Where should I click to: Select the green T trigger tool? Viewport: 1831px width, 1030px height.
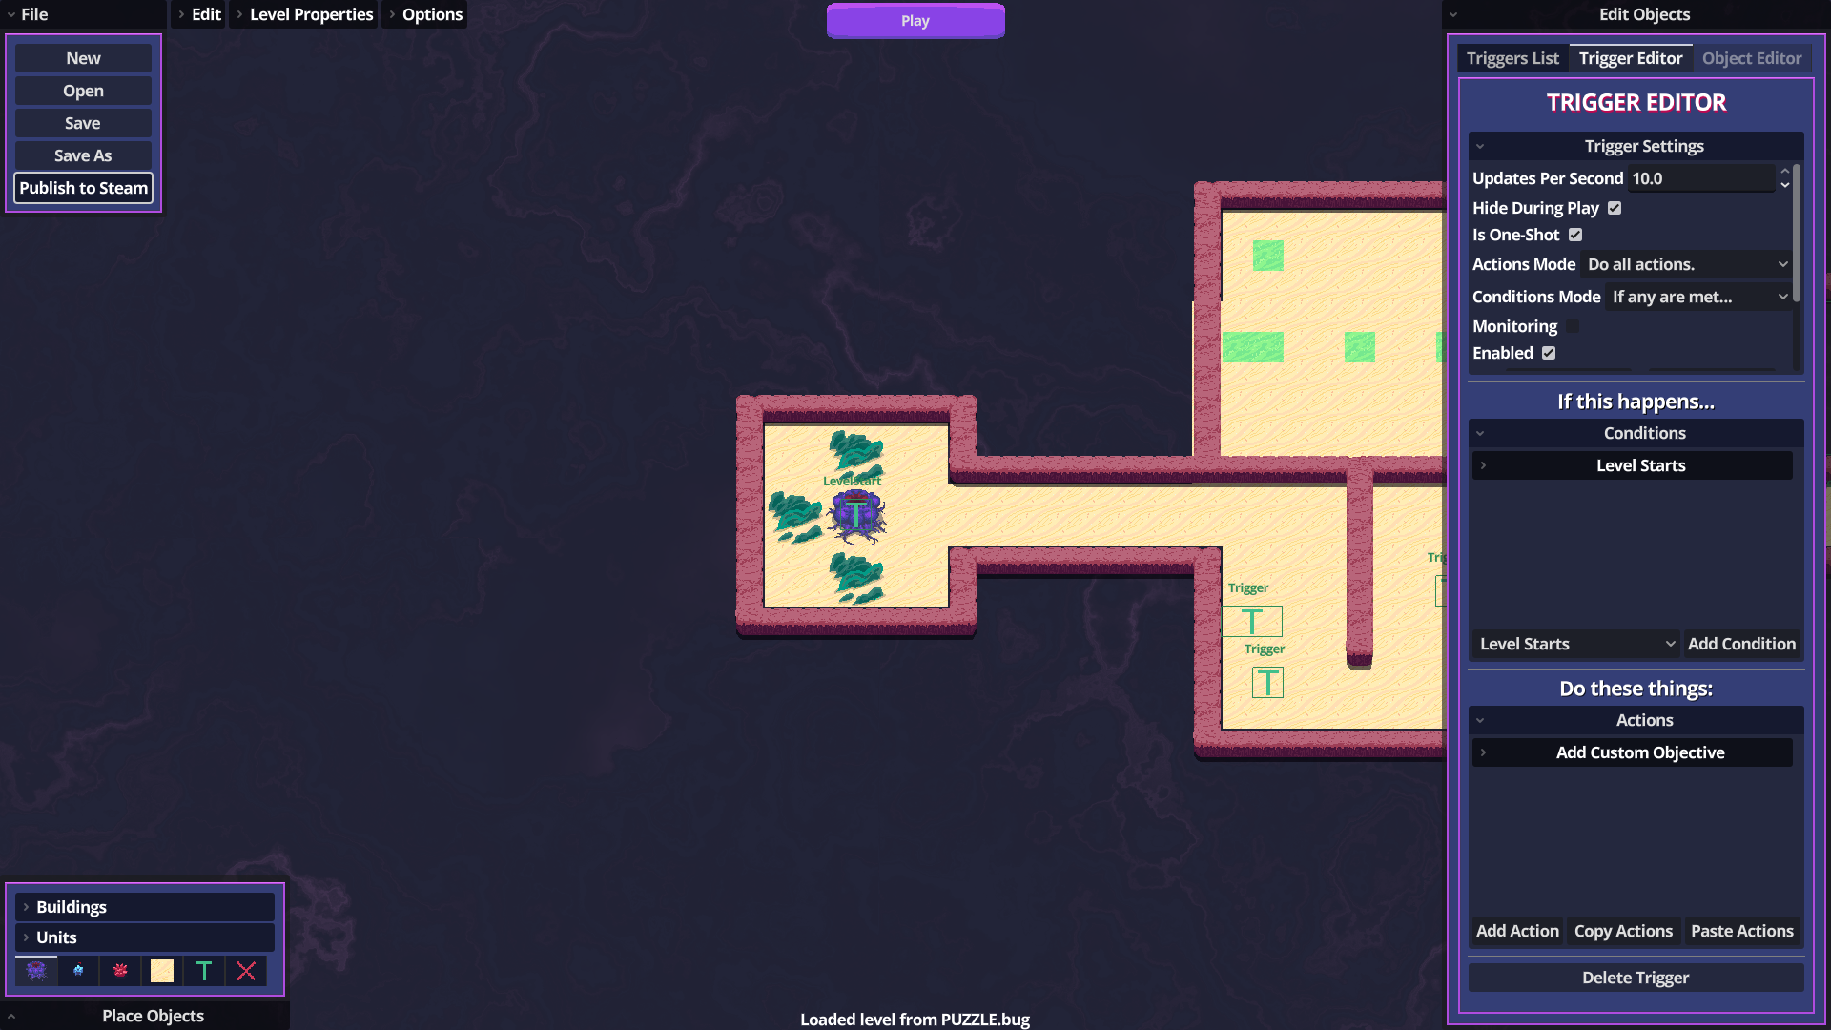204,971
